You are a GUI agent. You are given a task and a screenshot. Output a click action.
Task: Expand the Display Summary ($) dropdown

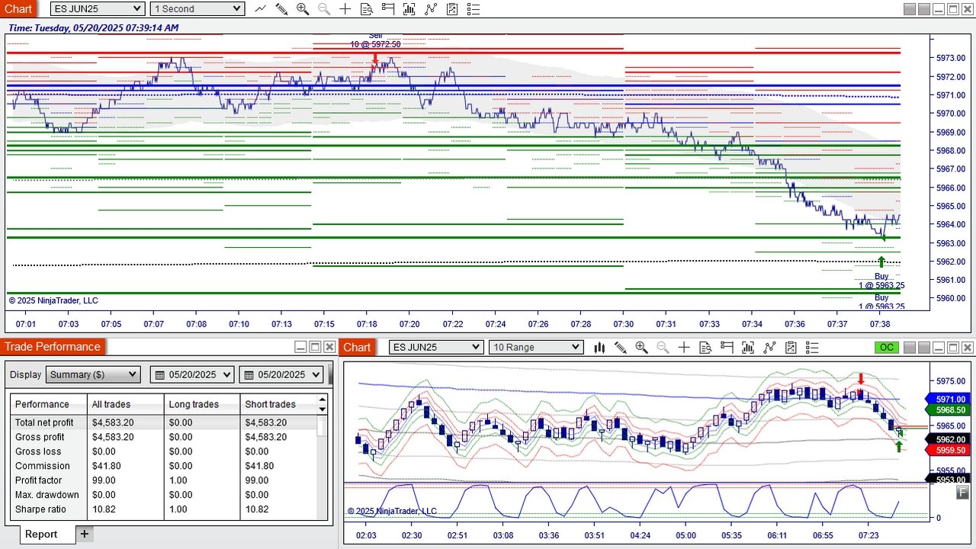(93, 374)
